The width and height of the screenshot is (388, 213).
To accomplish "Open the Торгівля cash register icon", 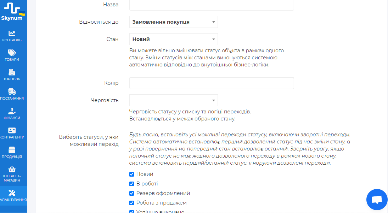I will coord(12,72).
